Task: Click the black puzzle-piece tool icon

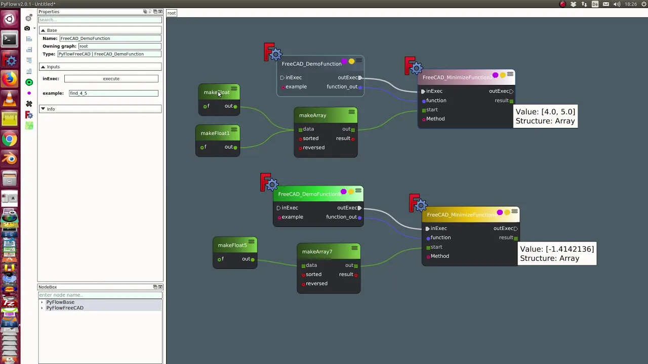Action: (x=29, y=104)
